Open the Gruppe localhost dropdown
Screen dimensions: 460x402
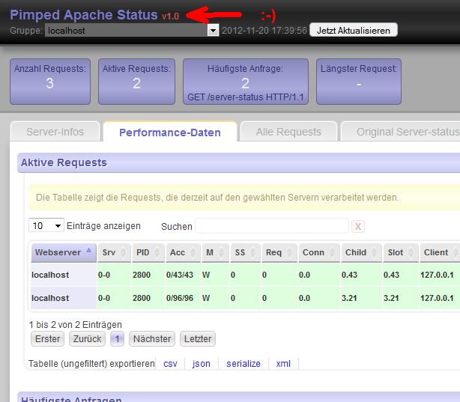132,30
